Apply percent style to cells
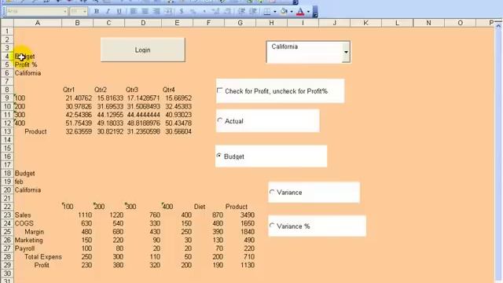This screenshot has height=283, width=503. click(x=193, y=11)
